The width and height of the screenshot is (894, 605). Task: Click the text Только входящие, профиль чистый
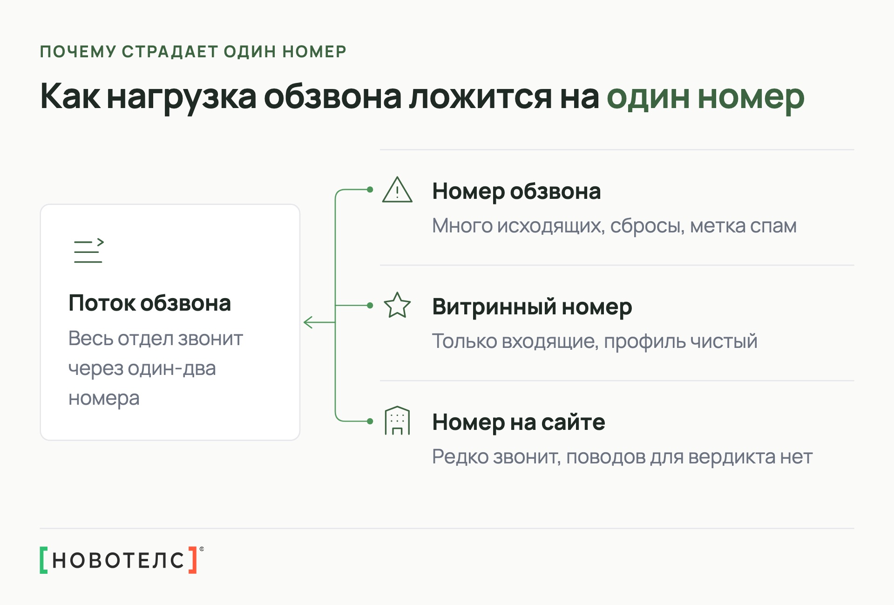pos(595,341)
